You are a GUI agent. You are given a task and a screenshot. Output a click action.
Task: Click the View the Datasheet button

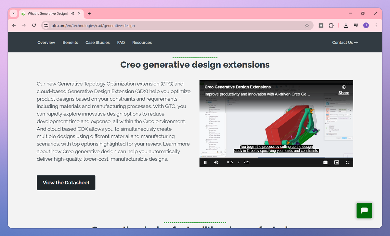[66, 182]
